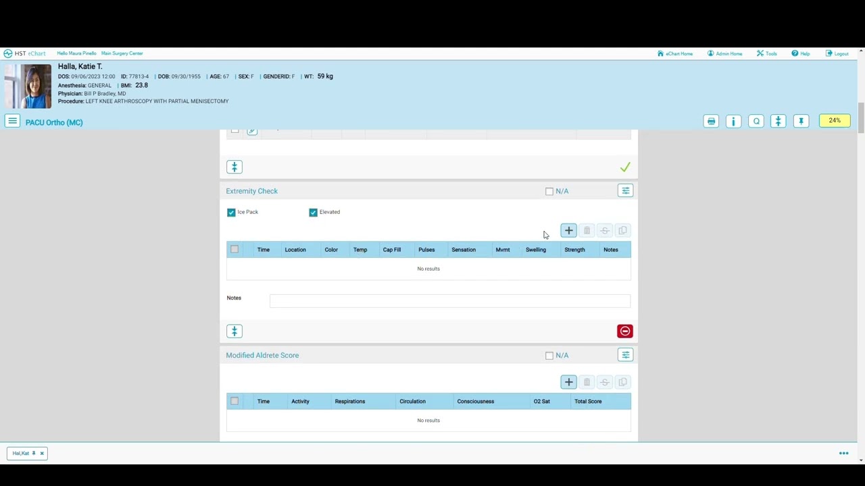865x486 pixels.
Task: Open Modified Aldrete Score settings icon
Action: click(625, 355)
